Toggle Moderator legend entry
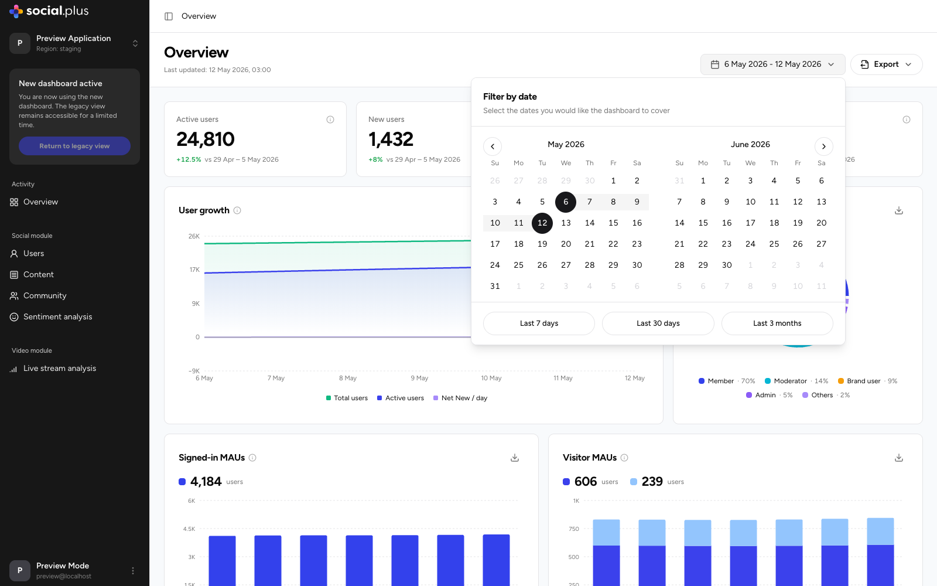The height and width of the screenshot is (586, 937). pyautogui.click(x=796, y=381)
